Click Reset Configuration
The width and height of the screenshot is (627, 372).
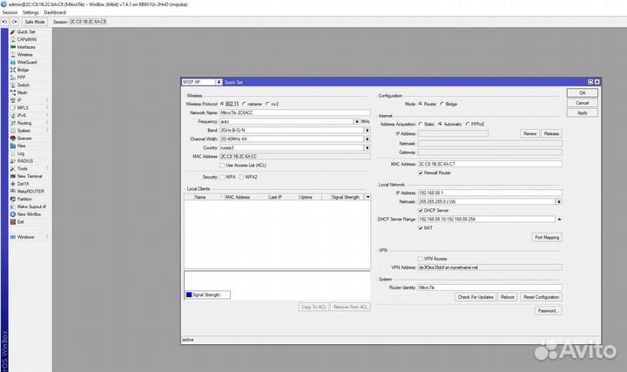pos(541,297)
